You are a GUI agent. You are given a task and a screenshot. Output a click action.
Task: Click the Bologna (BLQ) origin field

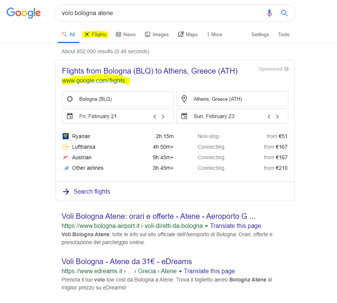pyautogui.click(x=118, y=99)
